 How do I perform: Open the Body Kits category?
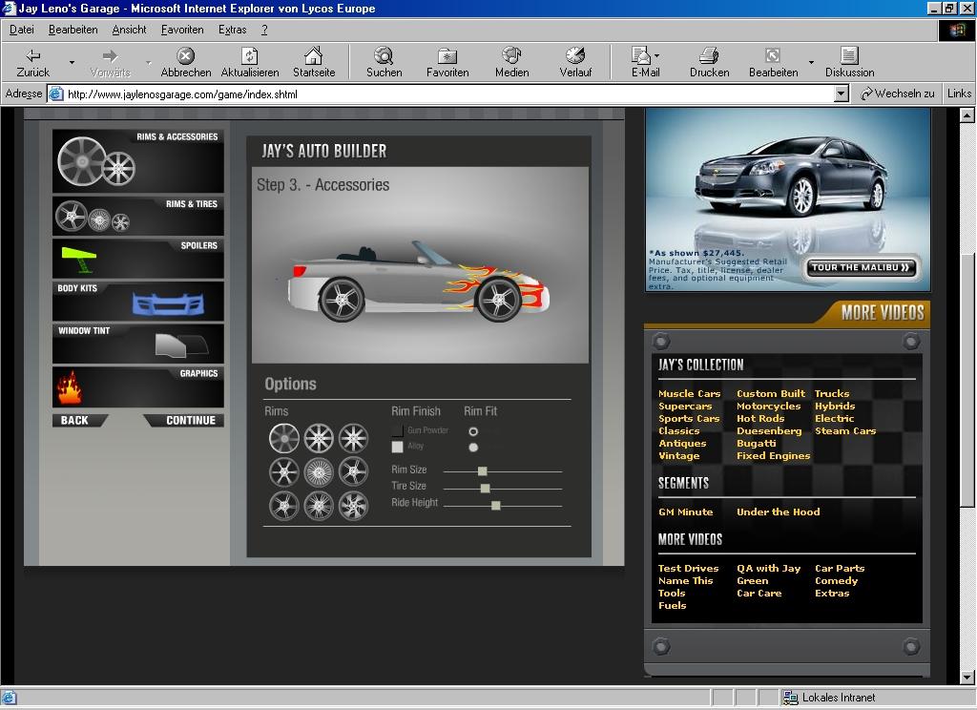click(x=137, y=302)
